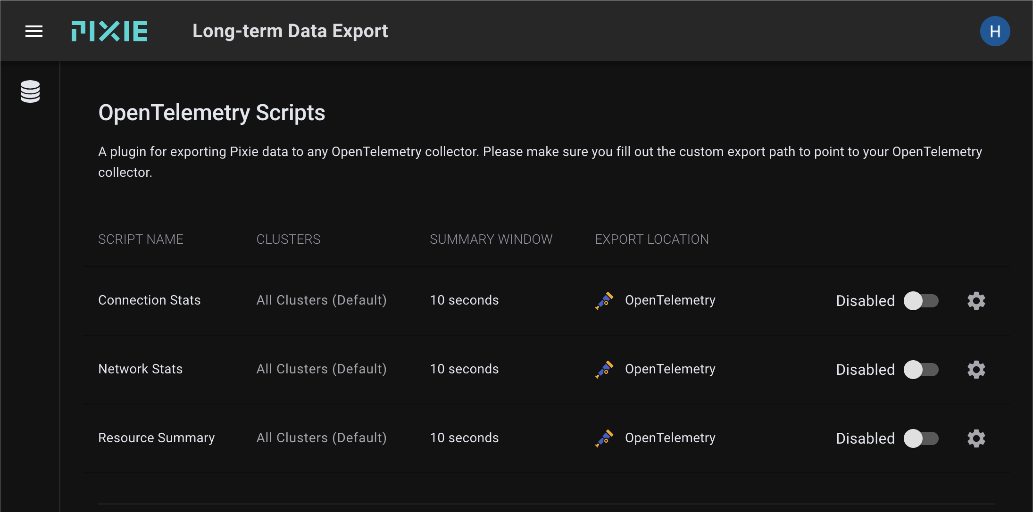Open the hamburger navigation menu
This screenshot has width=1033, height=512.
tap(34, 31)
